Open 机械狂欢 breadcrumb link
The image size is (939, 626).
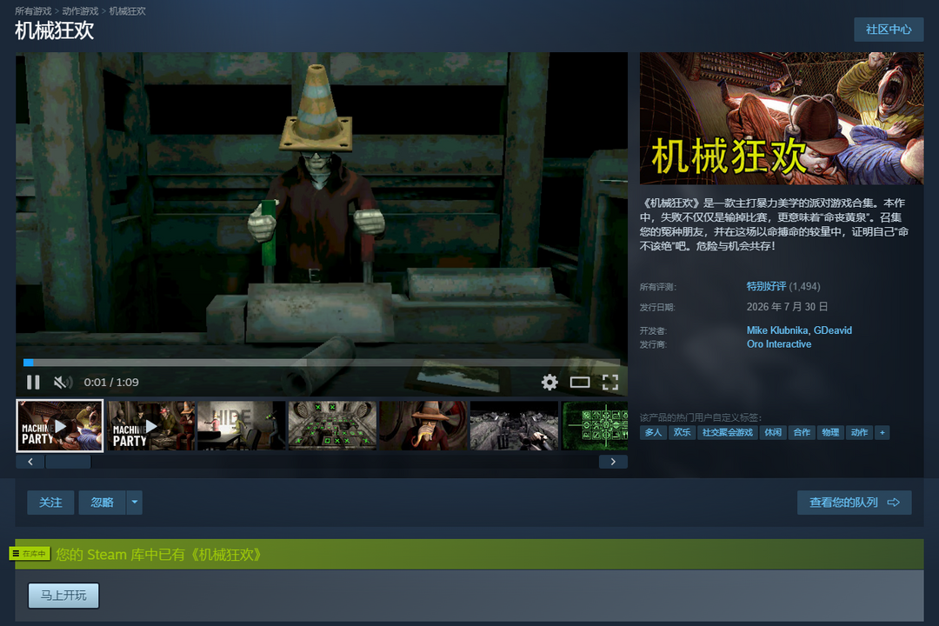click(128, 10)
